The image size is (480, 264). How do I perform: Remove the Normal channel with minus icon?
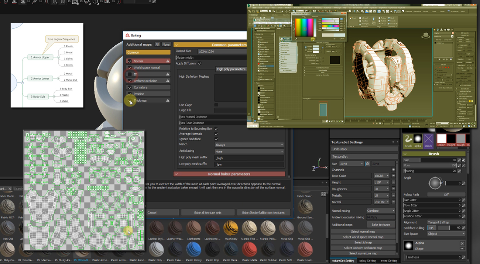(x=393, y=202)
